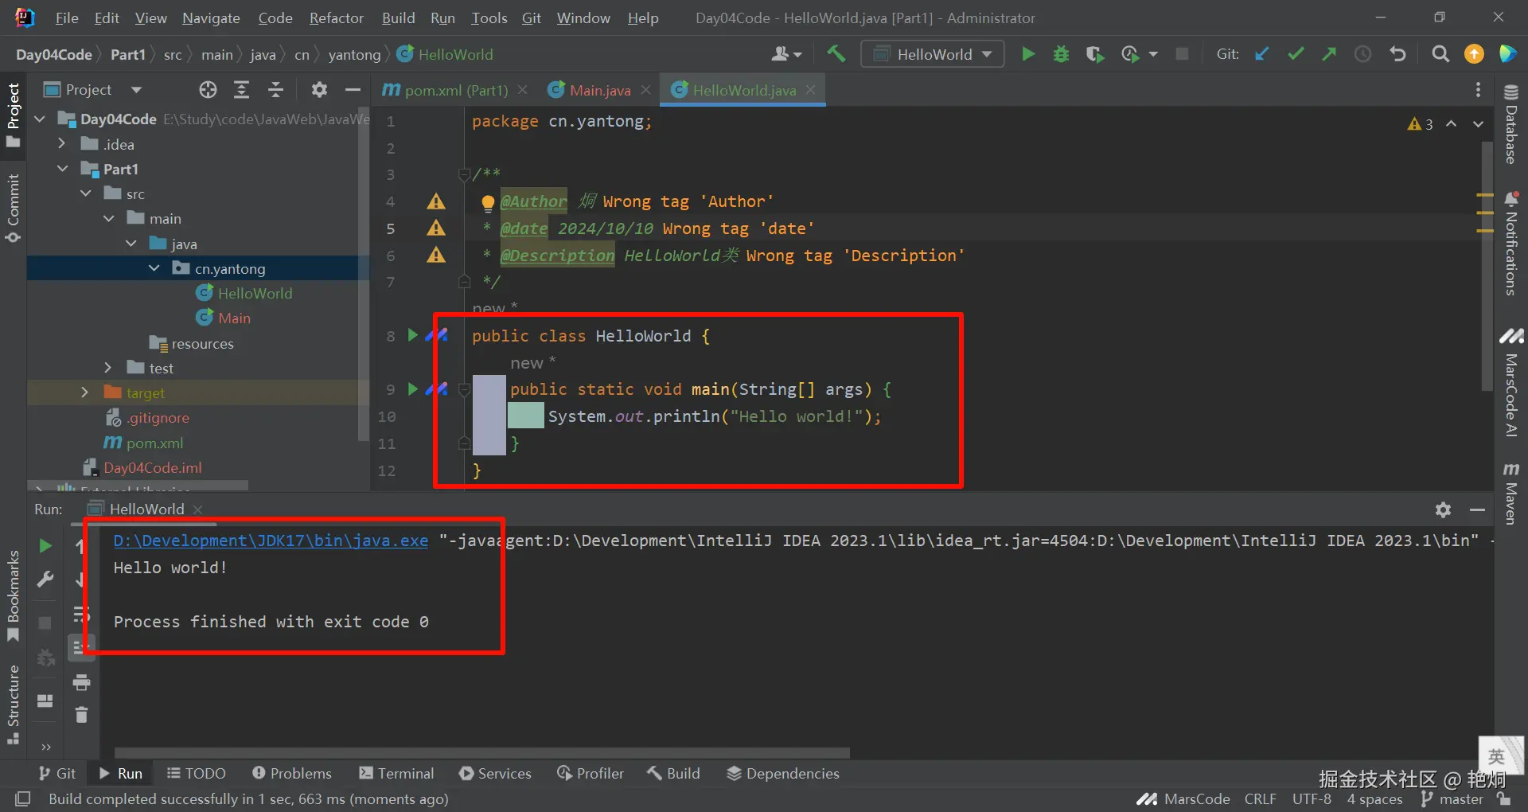Open the File menu
Image resolution: width=1528 pixels, height=812 pixels.
(x=67, y=18)
